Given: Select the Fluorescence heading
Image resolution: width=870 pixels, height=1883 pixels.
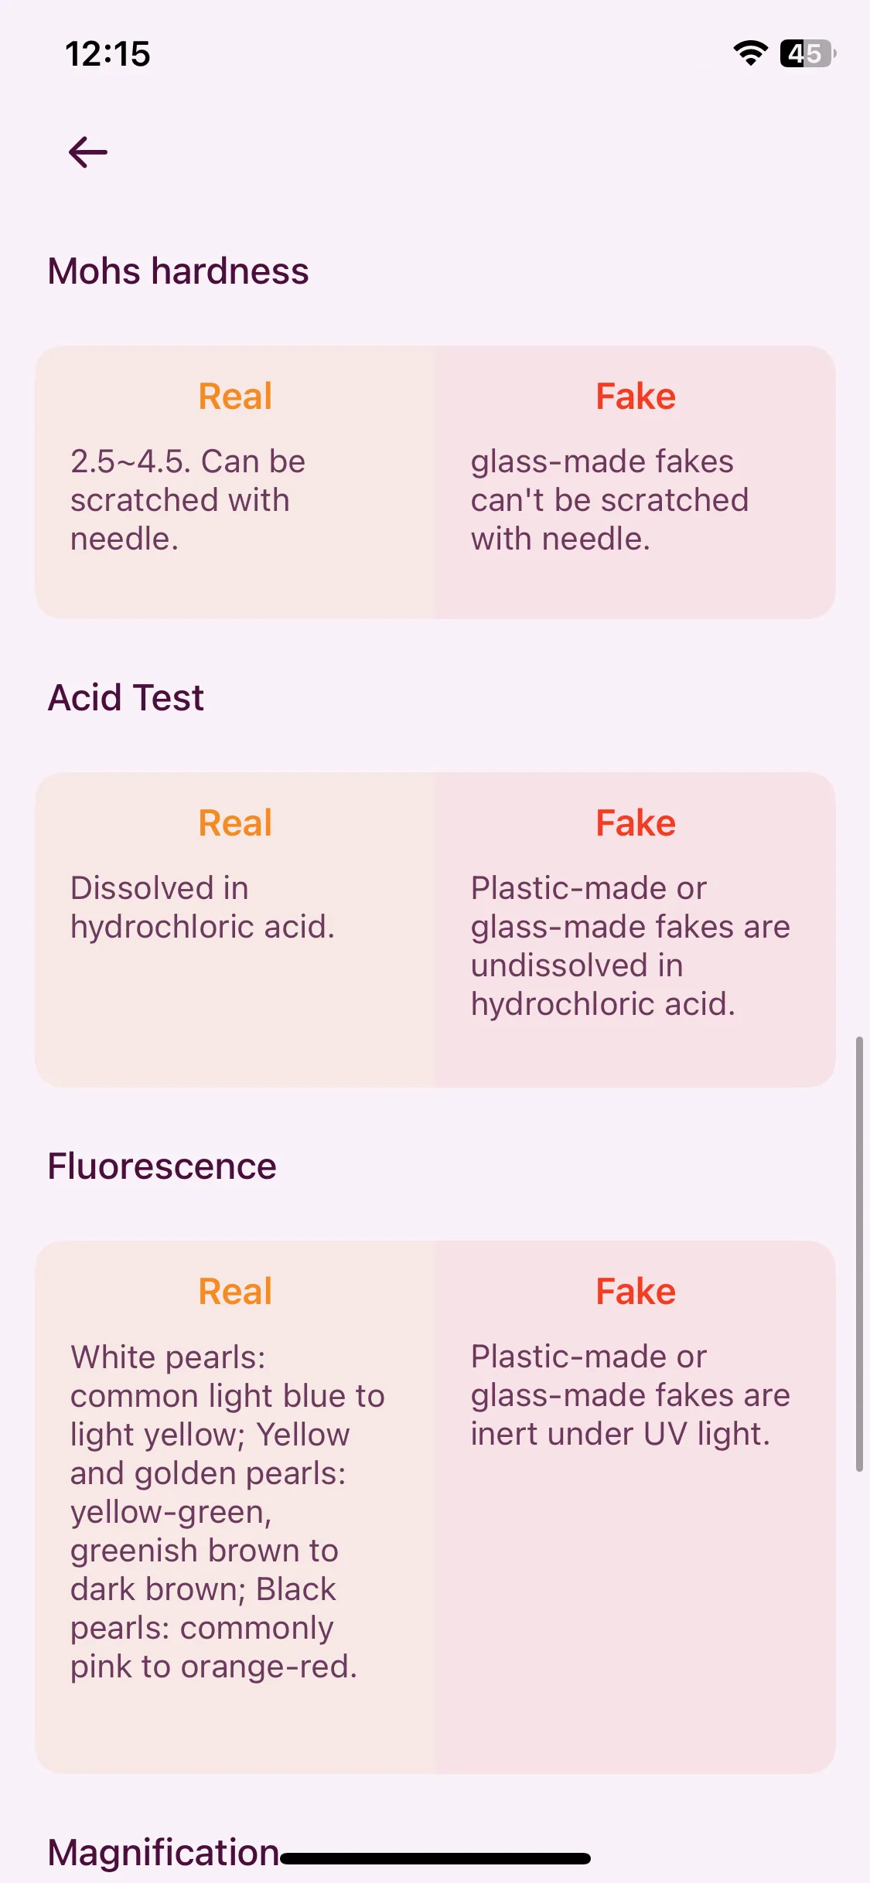Looking at the screenshot, I should click(x=162, y=1166).
